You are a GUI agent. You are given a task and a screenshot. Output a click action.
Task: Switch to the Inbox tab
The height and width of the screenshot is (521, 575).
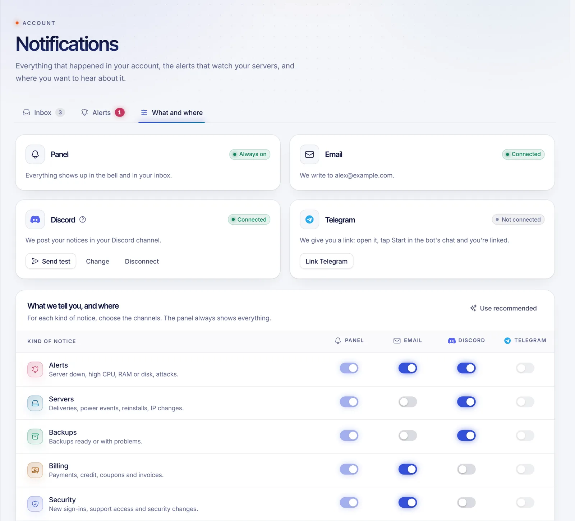(43, 112)
